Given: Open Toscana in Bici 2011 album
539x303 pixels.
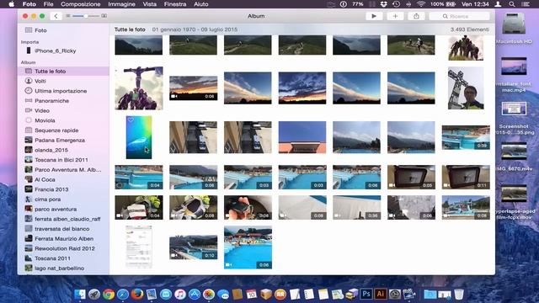Looking at the screenshot, I should [x=61, y=160].
